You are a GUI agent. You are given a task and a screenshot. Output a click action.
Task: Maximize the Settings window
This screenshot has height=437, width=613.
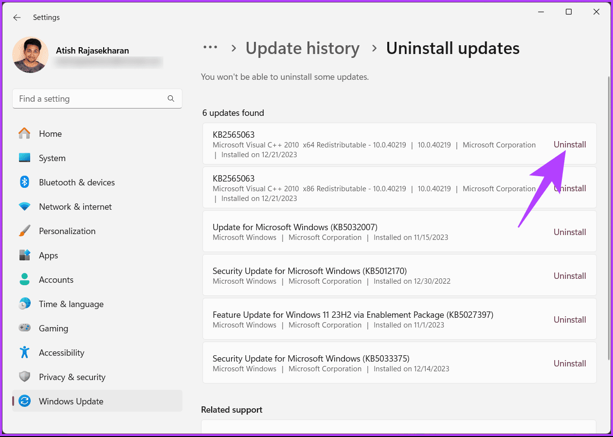(x=569, y=12)
